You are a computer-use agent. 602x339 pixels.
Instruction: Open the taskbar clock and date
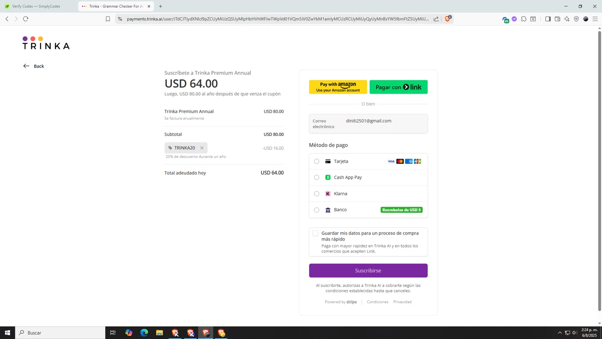(589, 333)
